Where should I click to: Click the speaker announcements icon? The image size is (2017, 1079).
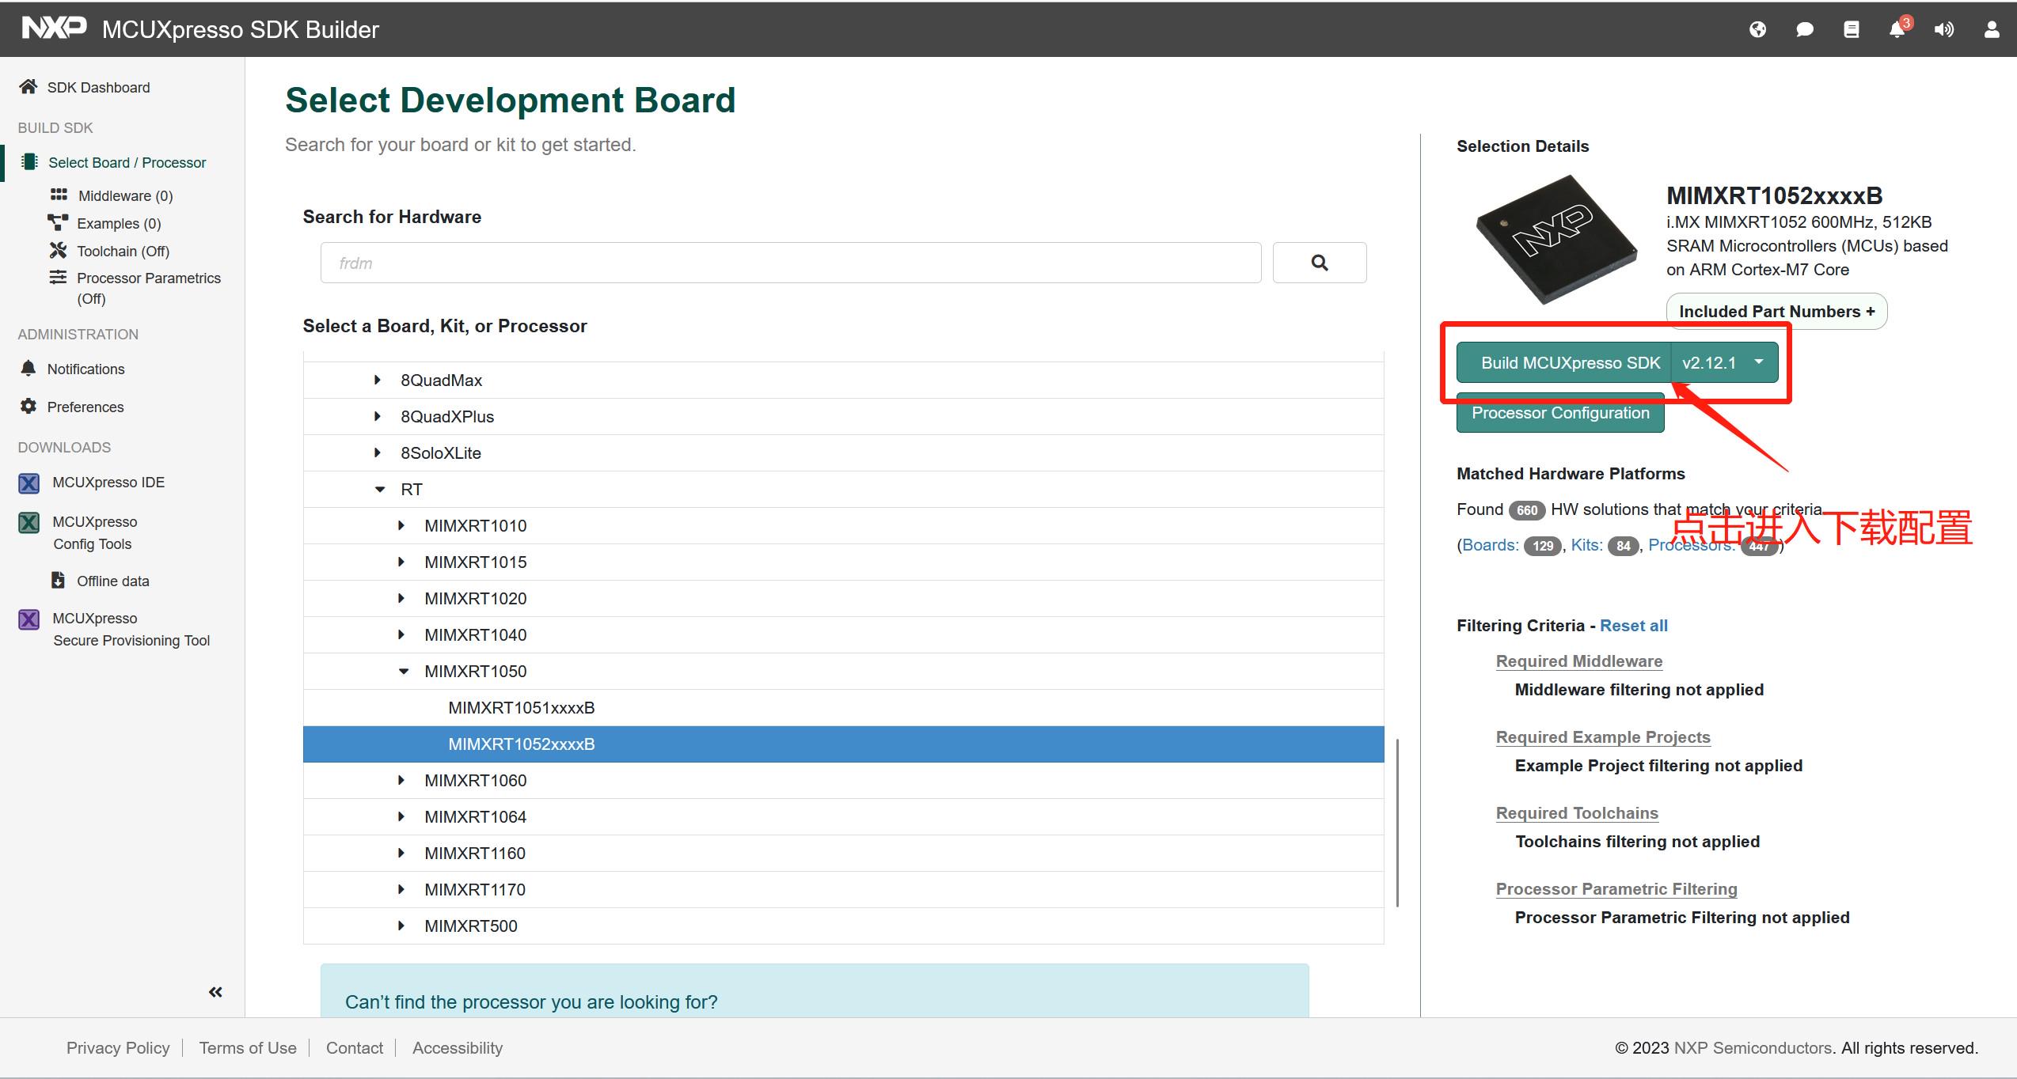[1943, 29]
